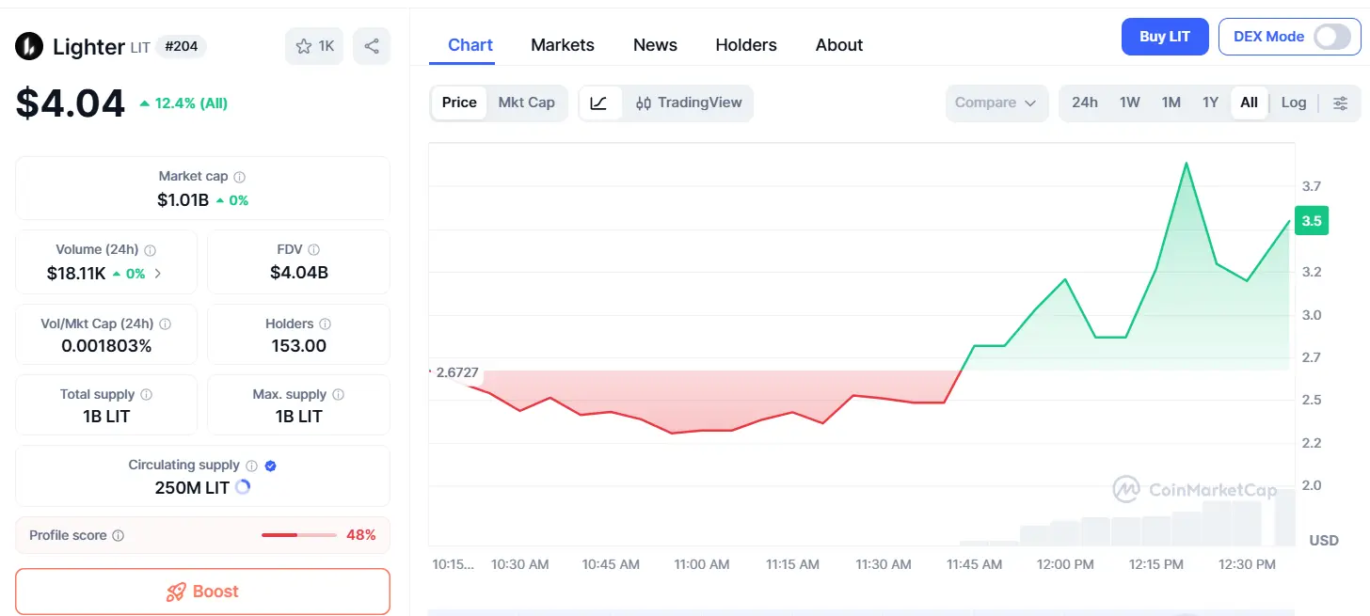The image size is (1370, 616).
Task: Set chart range to All
Action: tap(1249, 103)
